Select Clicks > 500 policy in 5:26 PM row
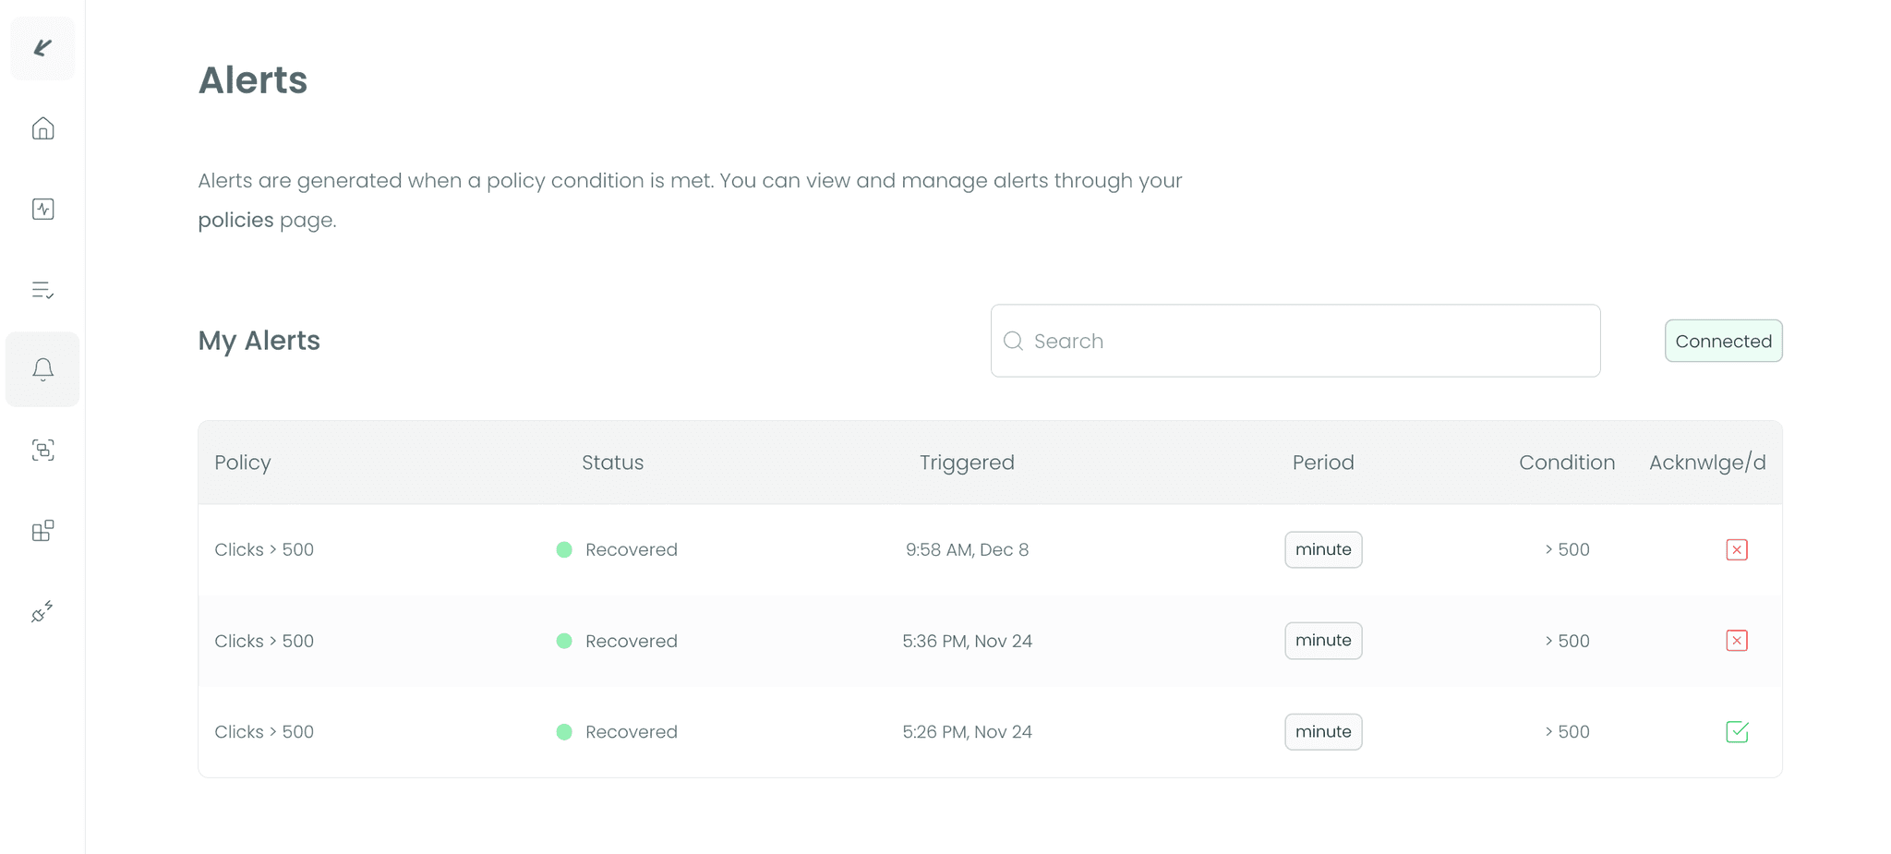This screenshot has height=854, width=1891. (264, 731)
